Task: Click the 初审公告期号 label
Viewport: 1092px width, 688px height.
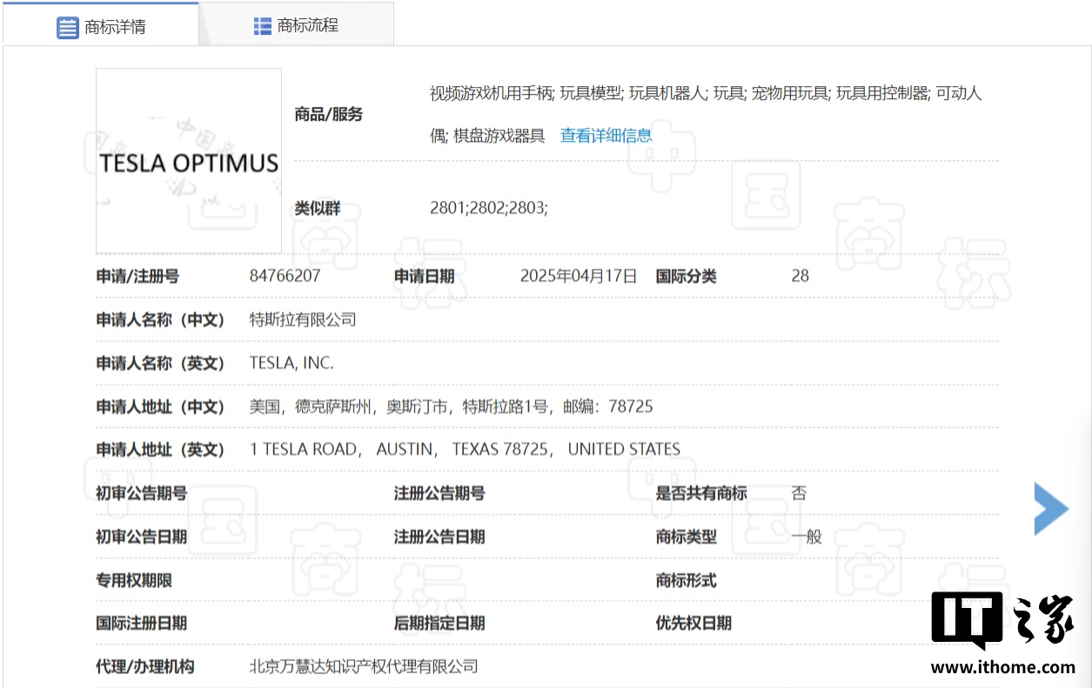Action: [x=141, y=493]
